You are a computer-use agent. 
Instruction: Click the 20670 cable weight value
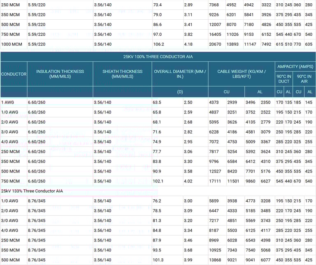(x=216, y=44)
